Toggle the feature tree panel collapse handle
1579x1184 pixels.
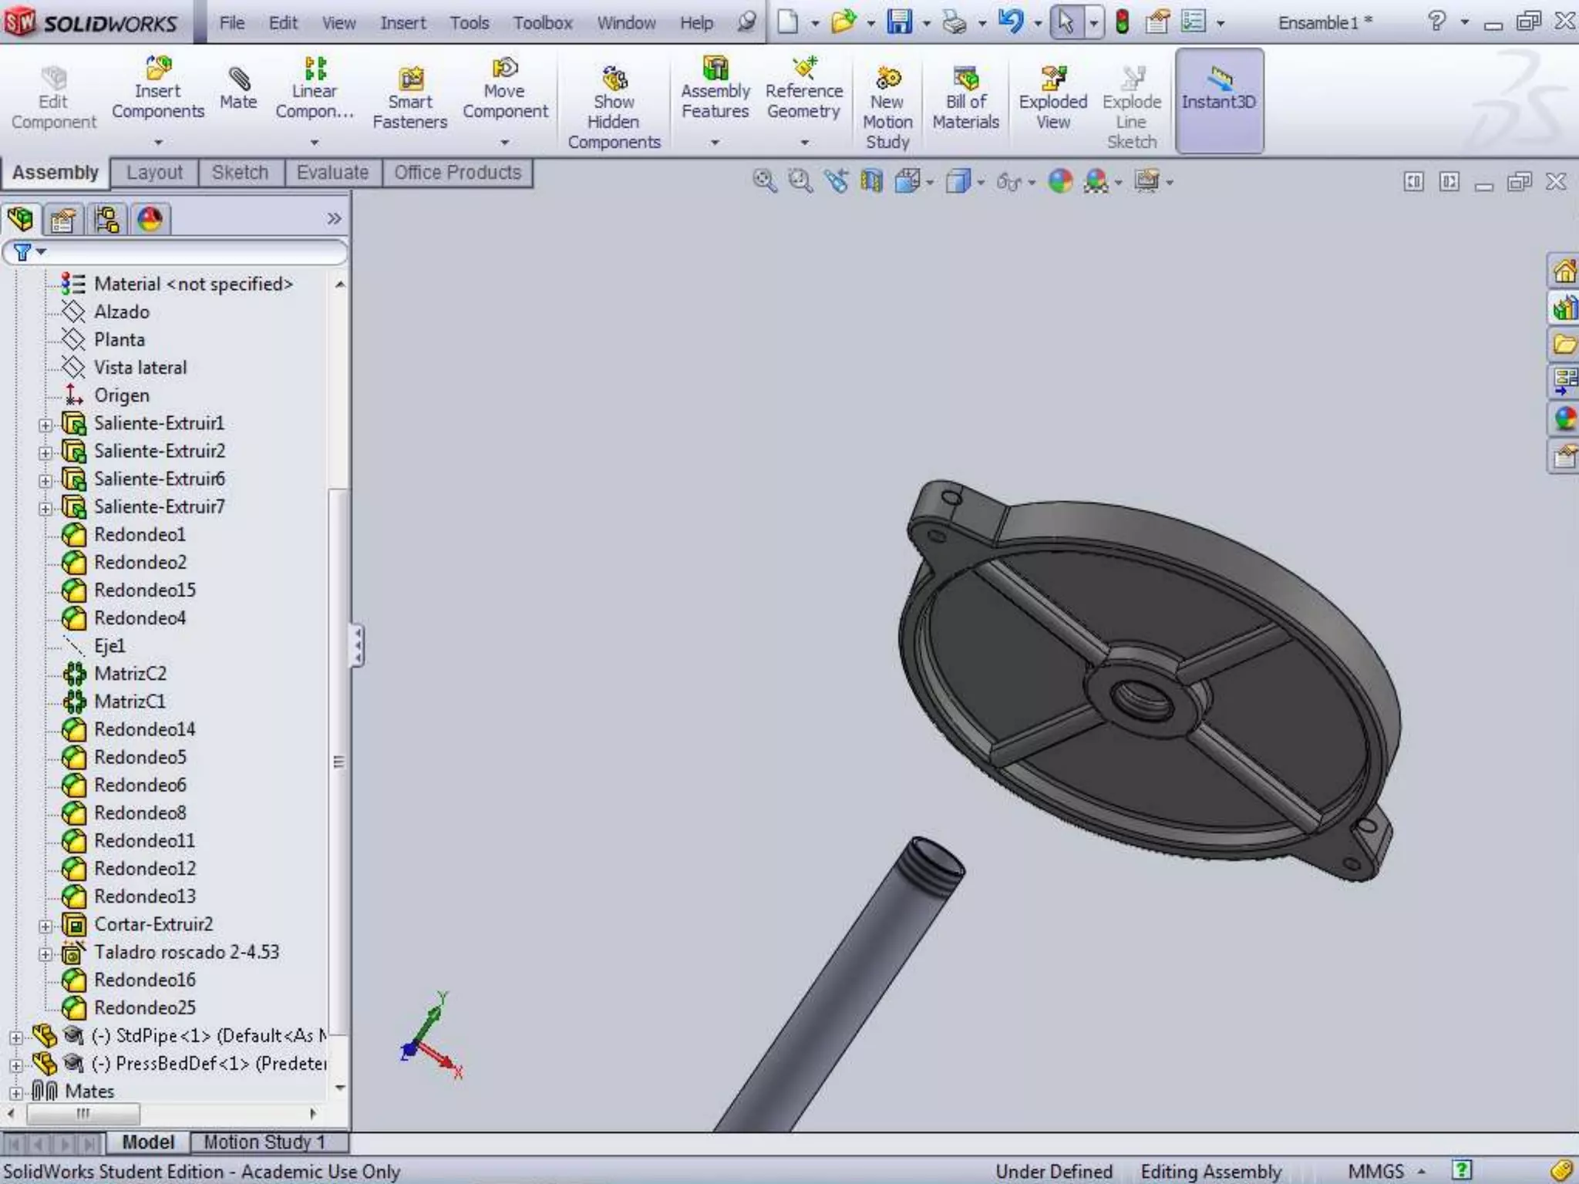pos(357,644)
